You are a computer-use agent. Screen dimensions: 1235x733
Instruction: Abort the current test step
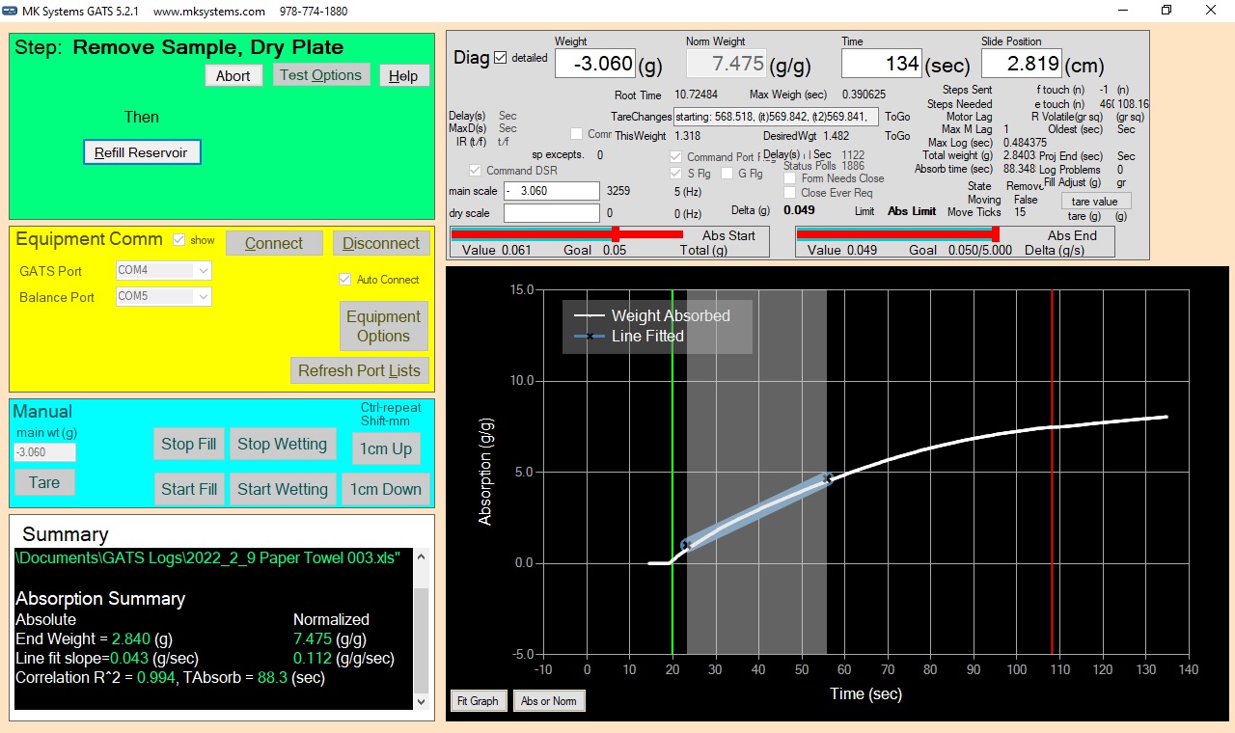(x=233, y=75)
